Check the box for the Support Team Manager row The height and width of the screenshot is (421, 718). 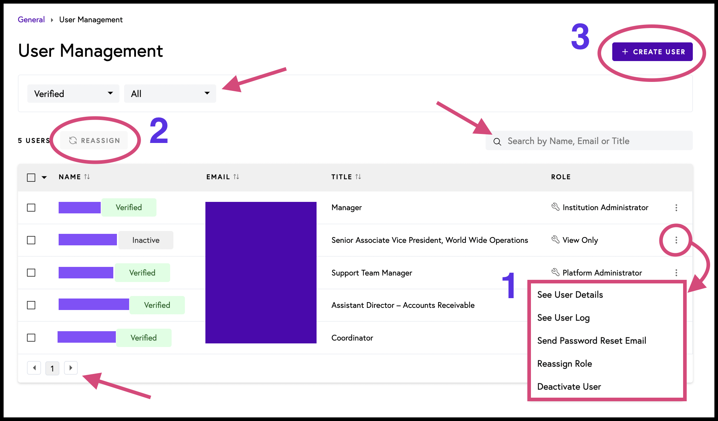pyautogui.click(x=31, y=273)
